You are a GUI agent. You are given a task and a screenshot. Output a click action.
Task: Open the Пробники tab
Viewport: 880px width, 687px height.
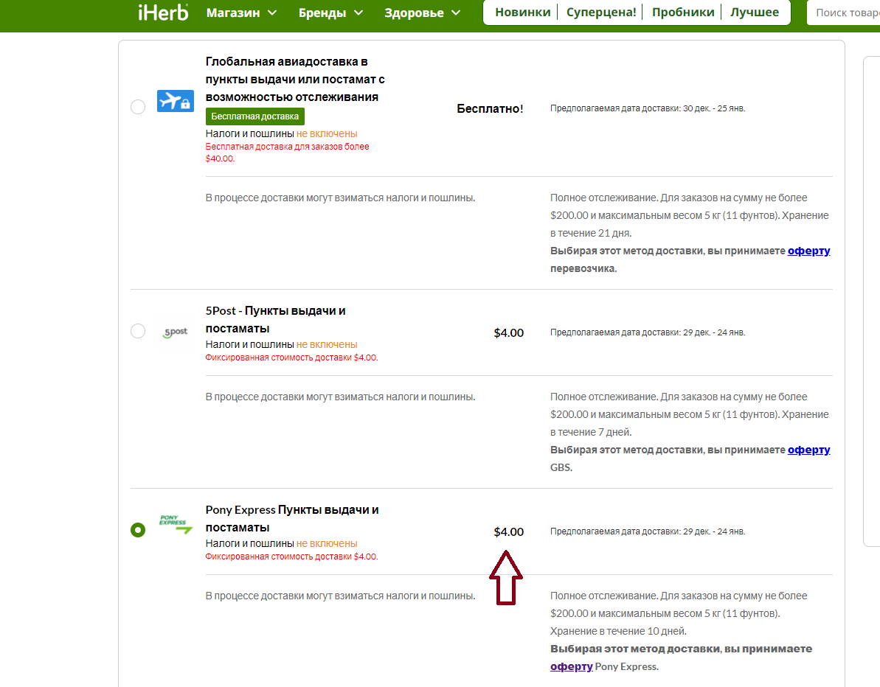[x=683, y=13]
